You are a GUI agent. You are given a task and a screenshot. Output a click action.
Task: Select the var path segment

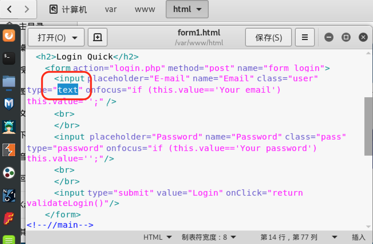[111, 9]
